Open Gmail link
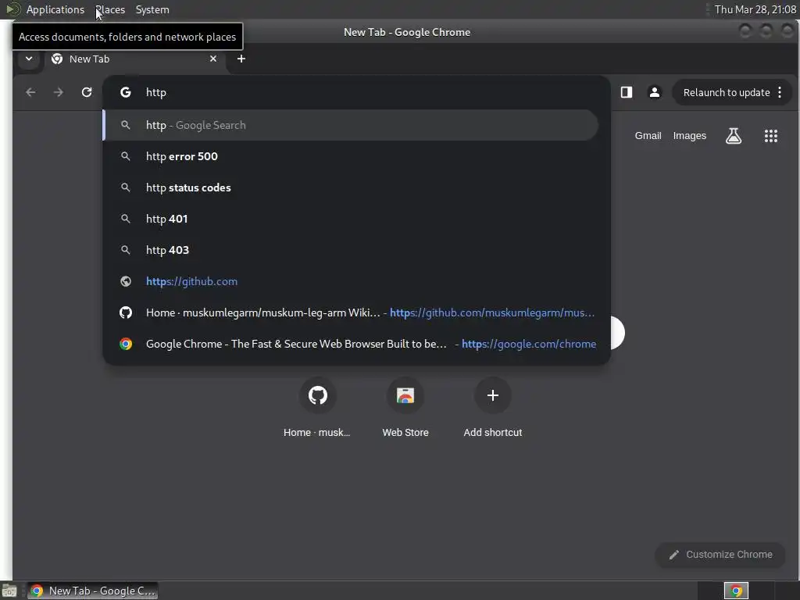Image resolution: width=800 pixels, height=600 pixels. coord(648,136)
